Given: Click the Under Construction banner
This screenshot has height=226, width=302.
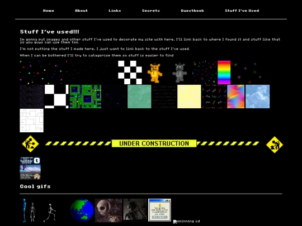Looking at the screenshot, I should click(154, 143).
